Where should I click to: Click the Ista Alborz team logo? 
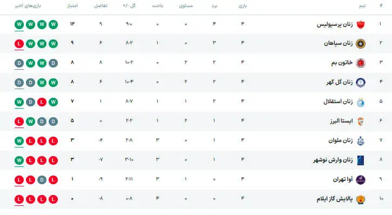[361, 122]
